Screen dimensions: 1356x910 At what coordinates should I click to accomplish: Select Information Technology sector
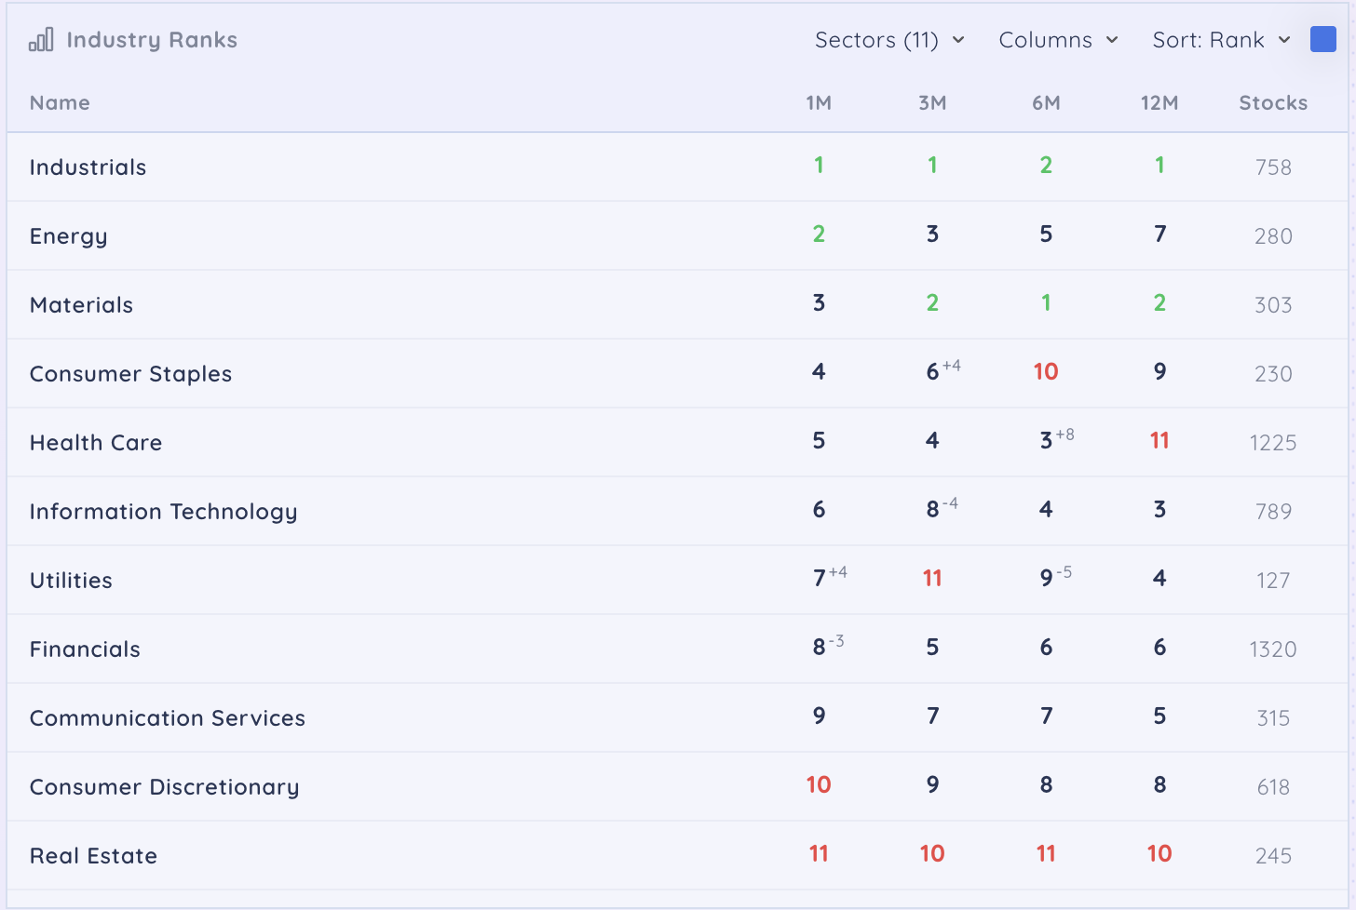click(163, 512)
